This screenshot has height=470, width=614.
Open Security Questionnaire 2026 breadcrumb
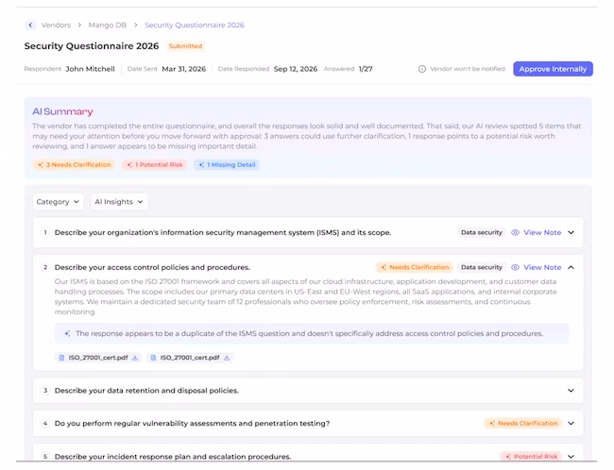pos(195,25)
